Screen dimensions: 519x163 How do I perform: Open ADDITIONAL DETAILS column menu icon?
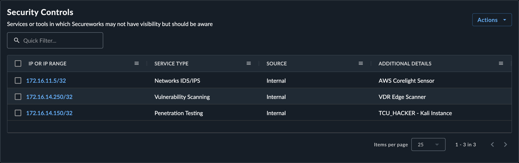pyautogui.click(x=501, y=63)
